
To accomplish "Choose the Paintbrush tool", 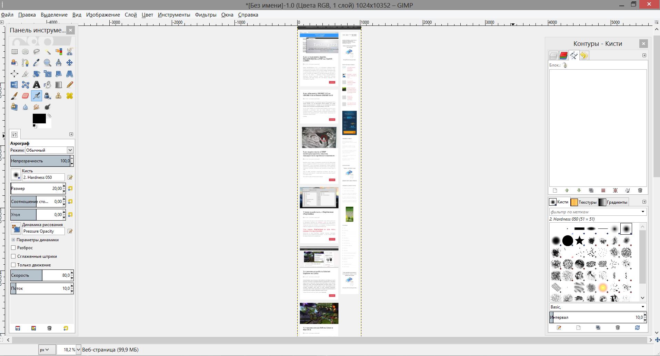I will coord(14,96).
